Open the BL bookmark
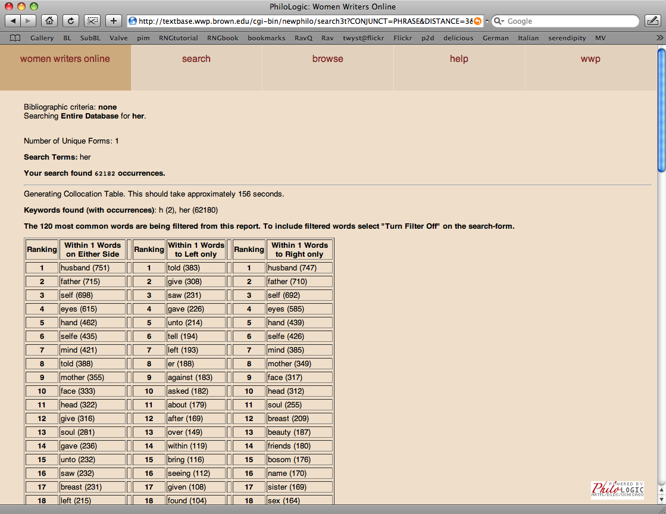Screen dimensions: 666x514 67,38
